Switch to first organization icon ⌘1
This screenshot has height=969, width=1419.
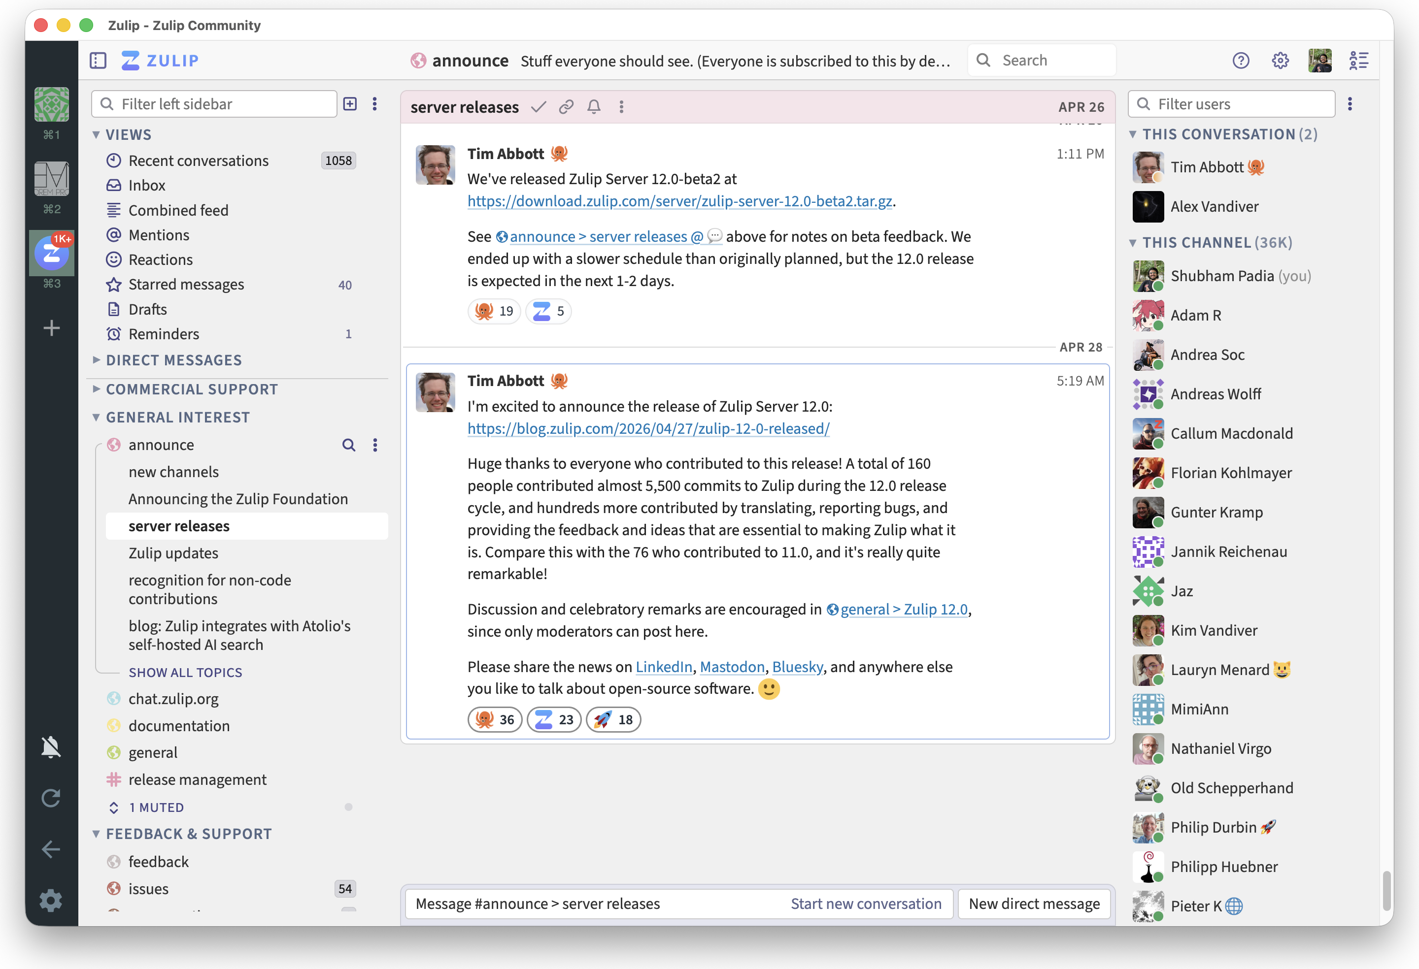tap(51, 104)
